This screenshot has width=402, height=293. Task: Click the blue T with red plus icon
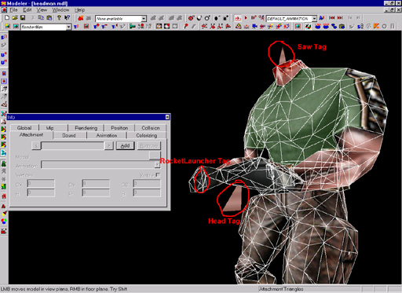click(x=97, y=27)
